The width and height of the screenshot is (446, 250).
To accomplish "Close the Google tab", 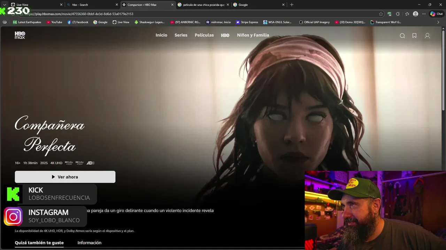I will [x=283, y=5].
